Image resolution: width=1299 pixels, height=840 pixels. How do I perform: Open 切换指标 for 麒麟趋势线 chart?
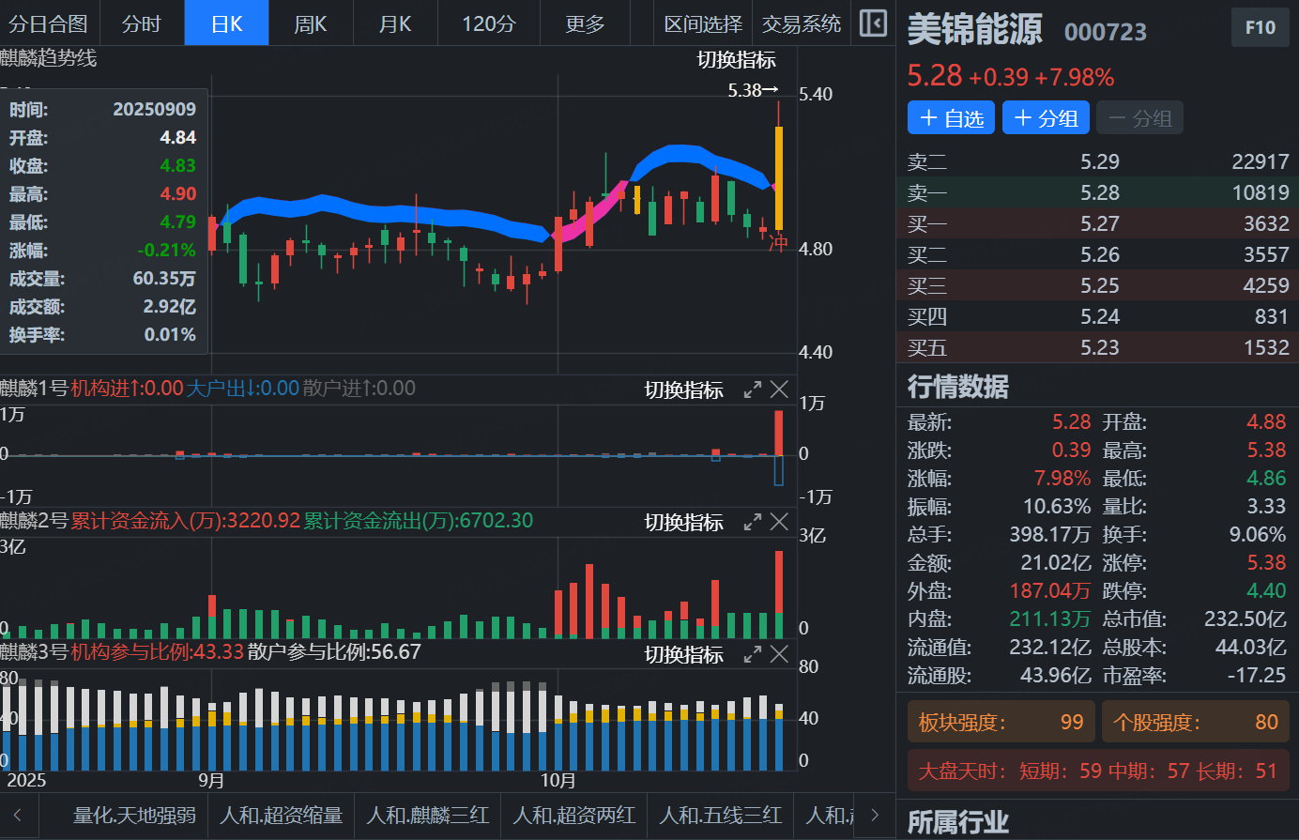(736, 60)
